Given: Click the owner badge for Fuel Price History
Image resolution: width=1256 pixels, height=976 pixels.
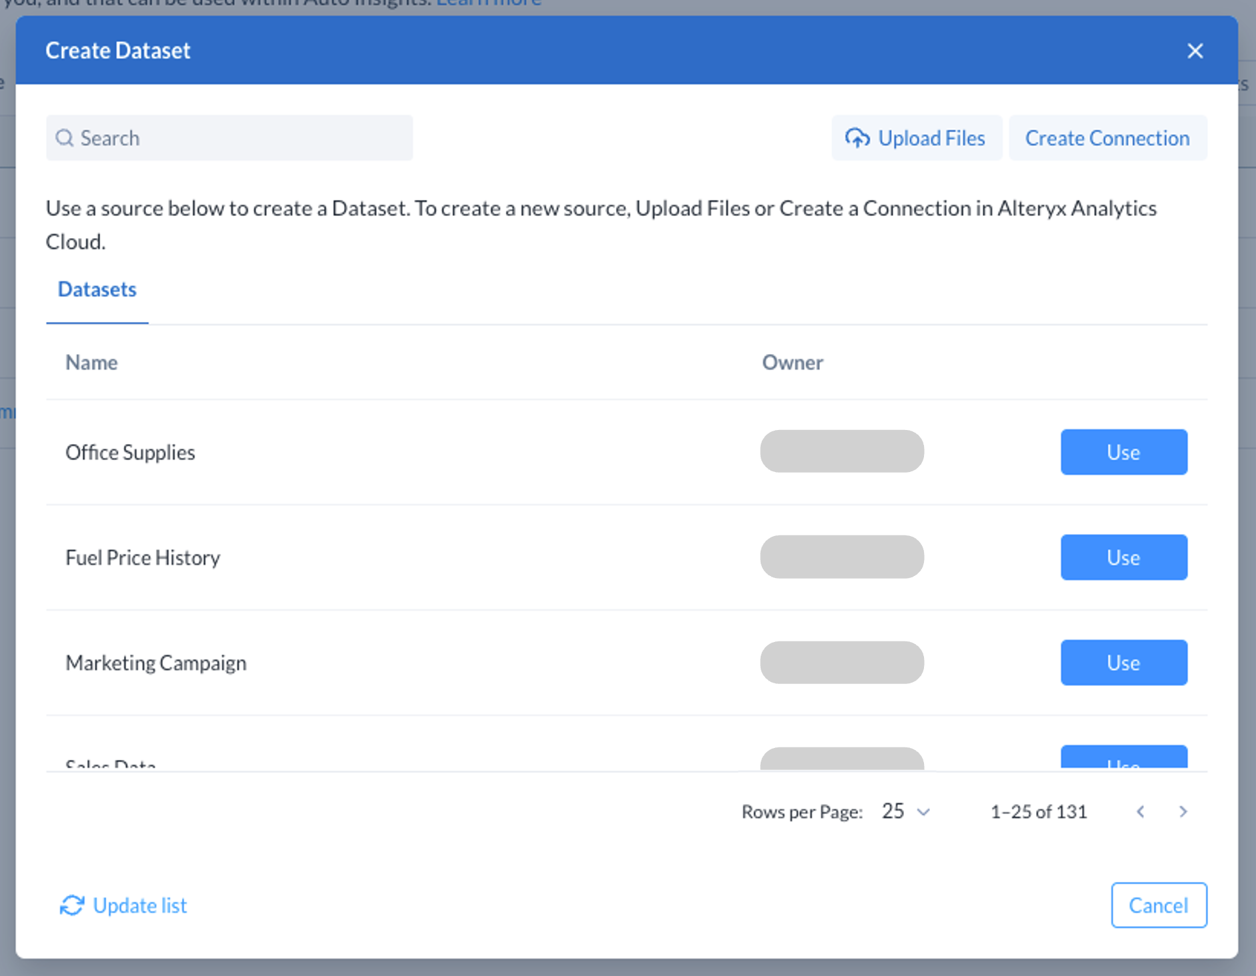Looking at the screenshot, I should [x=841, y=557].
